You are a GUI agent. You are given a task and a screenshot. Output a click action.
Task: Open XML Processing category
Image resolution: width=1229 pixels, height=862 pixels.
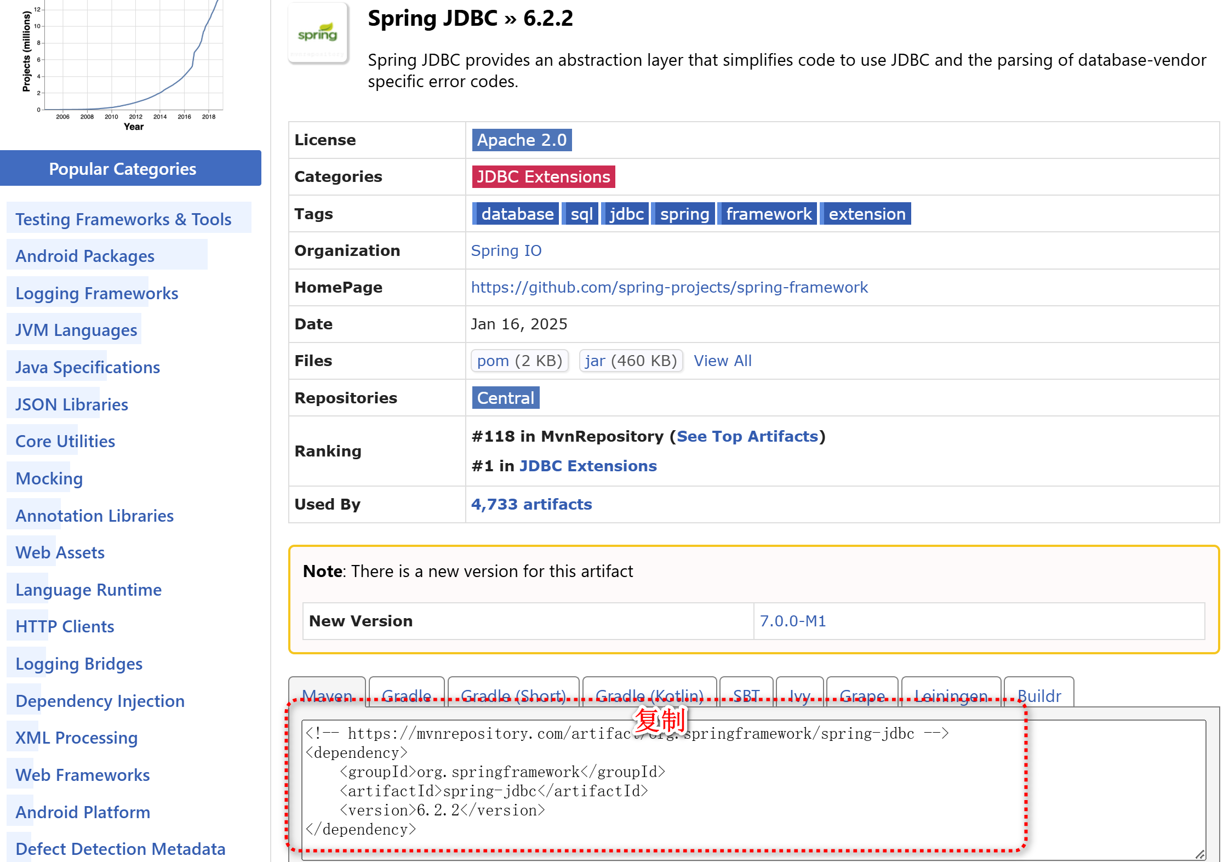(76, 738)
